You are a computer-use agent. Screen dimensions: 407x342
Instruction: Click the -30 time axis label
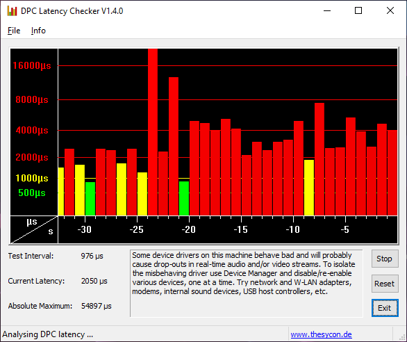tap(84, 229)
